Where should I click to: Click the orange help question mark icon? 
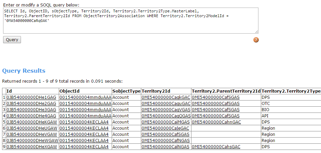point(256,40)
